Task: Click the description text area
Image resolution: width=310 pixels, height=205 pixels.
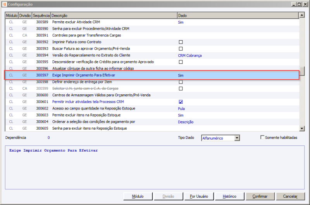Action: [x=155, y=167]
